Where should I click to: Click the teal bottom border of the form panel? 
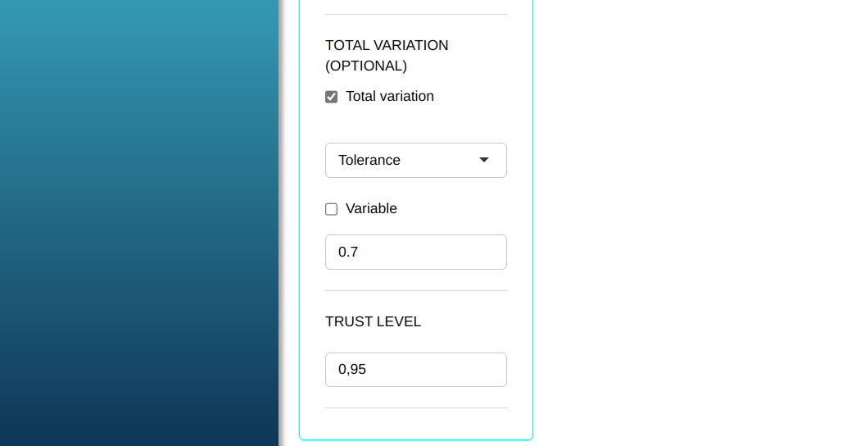coord(415,439)
